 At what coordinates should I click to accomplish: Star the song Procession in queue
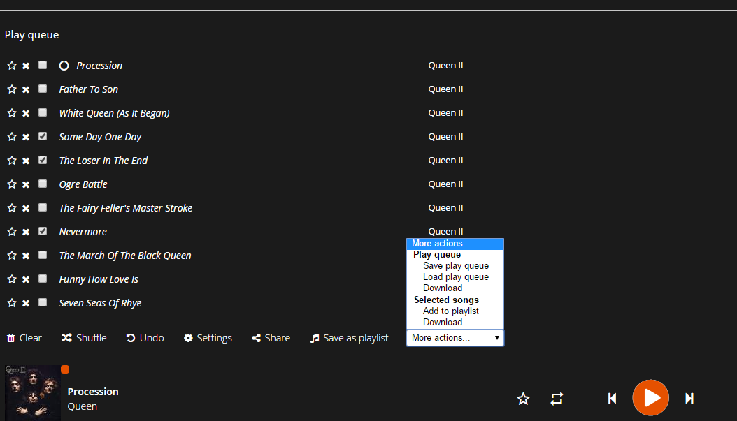pos(12,66)
